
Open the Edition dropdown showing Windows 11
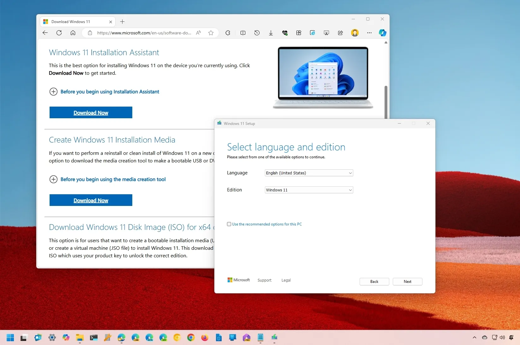(x=308, y=190)
